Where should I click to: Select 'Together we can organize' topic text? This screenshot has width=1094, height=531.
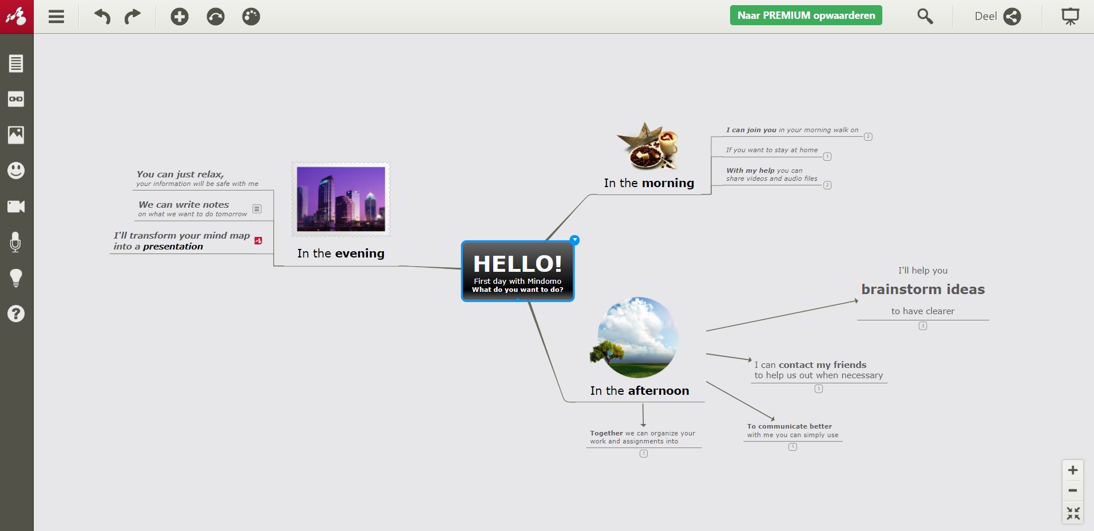point(643,437)
